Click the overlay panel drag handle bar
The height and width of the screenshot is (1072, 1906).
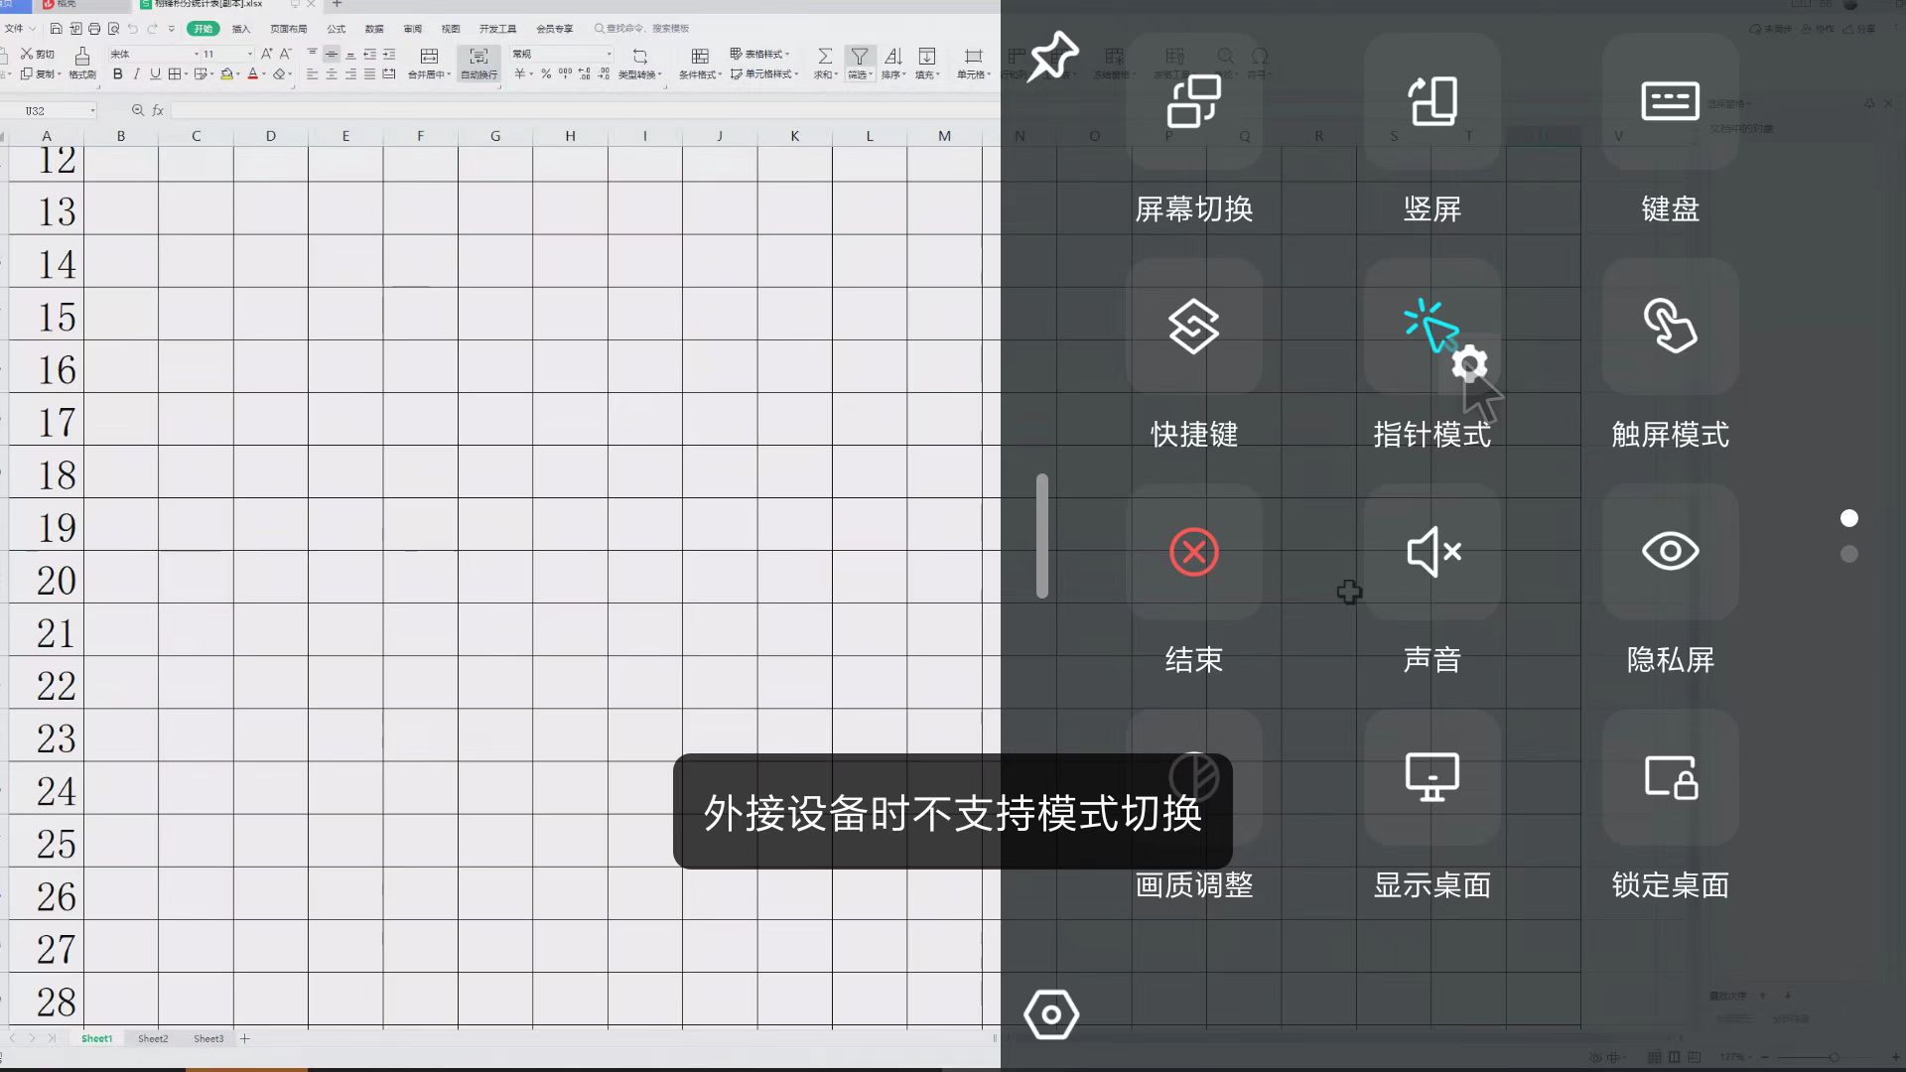[1042, 536]
